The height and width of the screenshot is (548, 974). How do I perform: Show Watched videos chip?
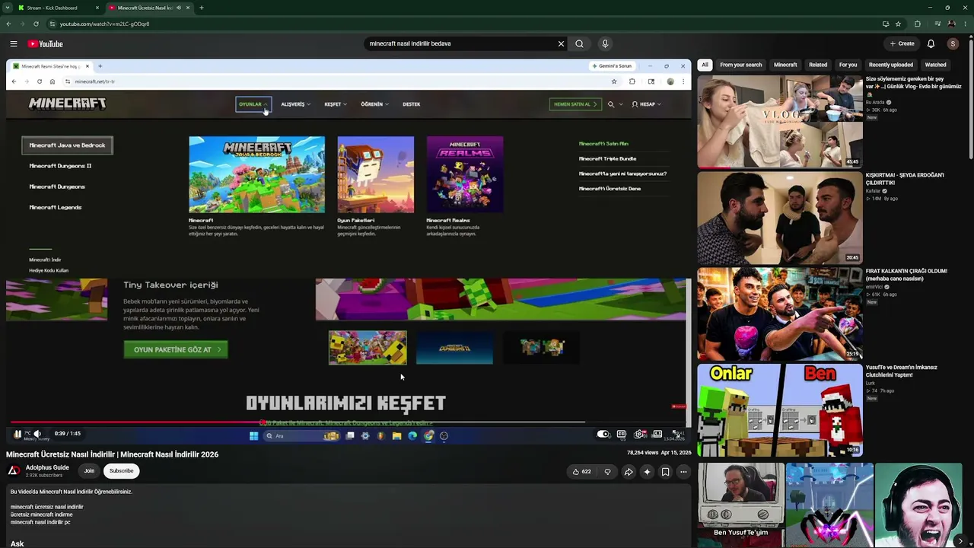935,65
